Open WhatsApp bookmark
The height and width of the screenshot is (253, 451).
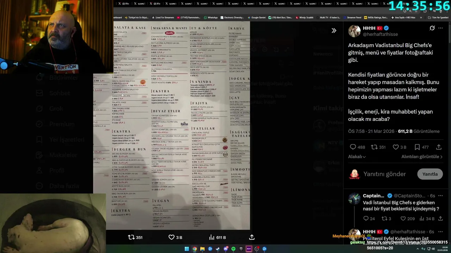point(211,18)
